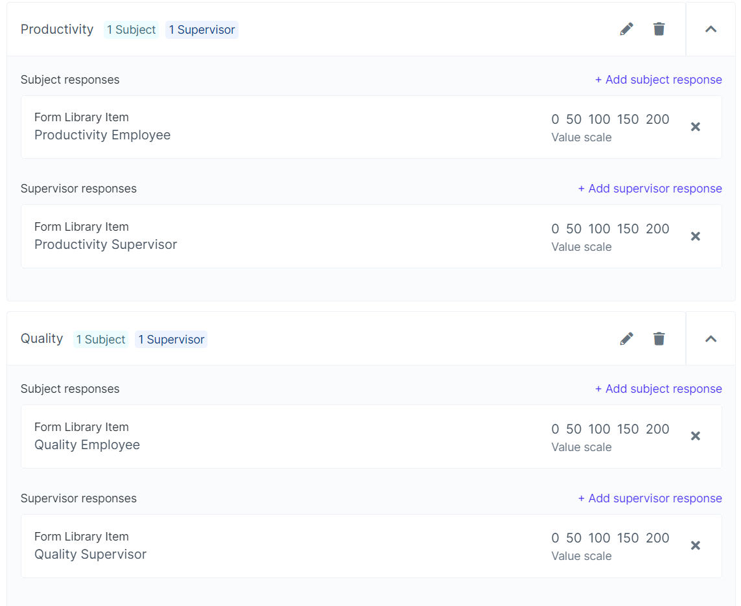Collapse the Quality section
741x606 pixels.
click(x=711, y=339)
